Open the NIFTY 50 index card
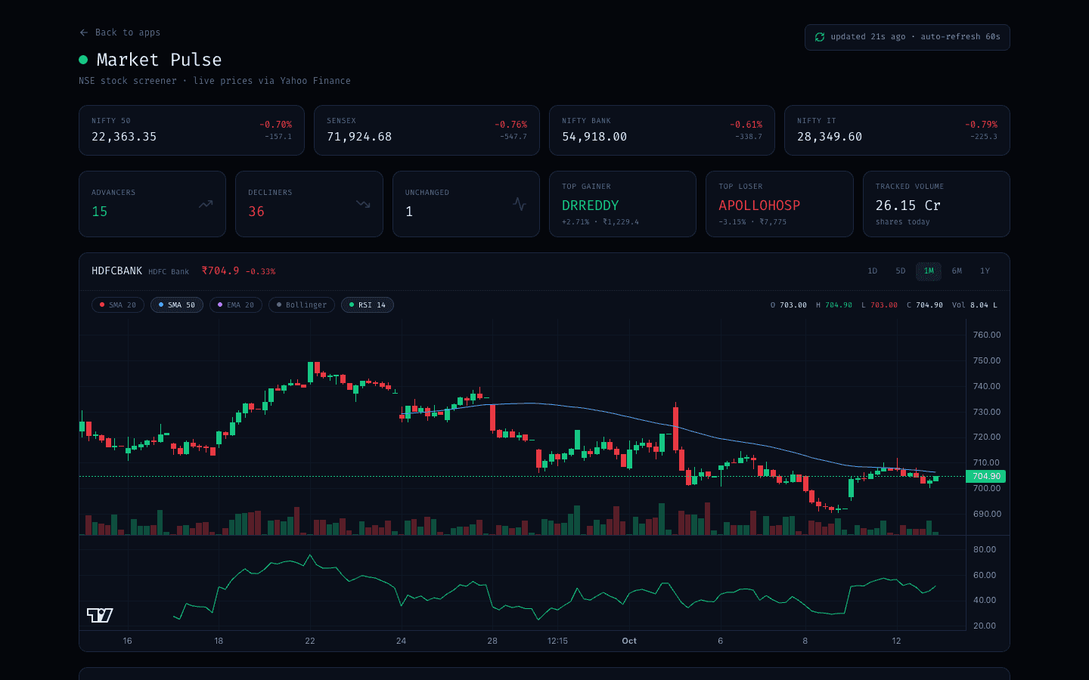This screenshot has width=1089, height=680. click(191, 131)
